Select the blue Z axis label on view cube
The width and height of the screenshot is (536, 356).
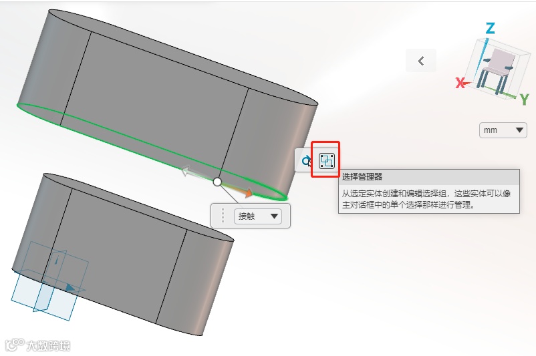click(490, 28)
